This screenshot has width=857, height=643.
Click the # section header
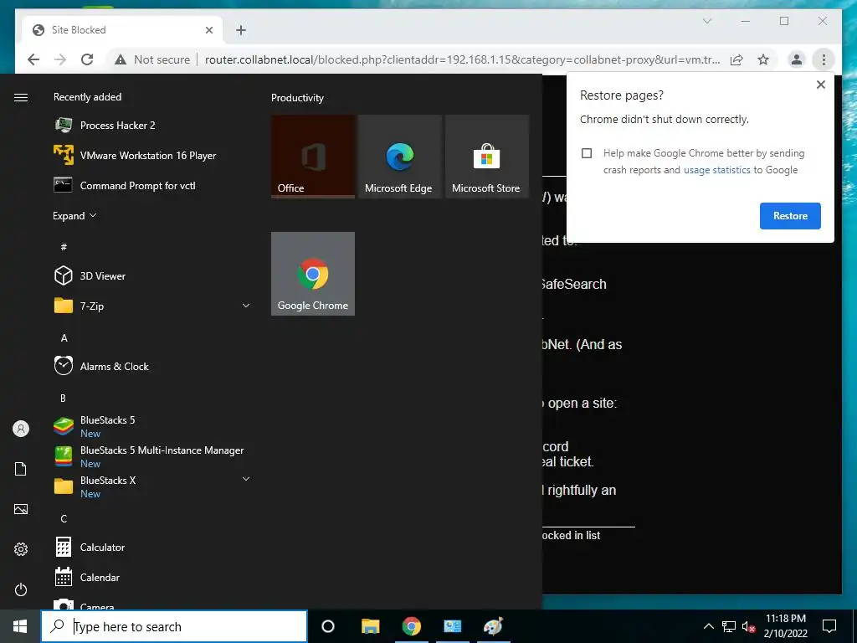tap(64, 247)
